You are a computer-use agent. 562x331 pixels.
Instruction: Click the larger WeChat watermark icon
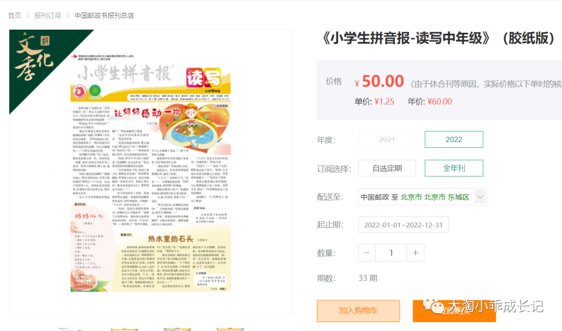[x=431, y=302]
